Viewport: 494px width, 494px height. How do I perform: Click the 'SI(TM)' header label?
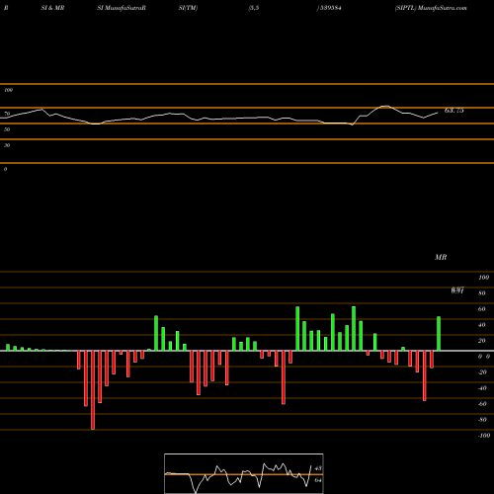click(188, 8)
